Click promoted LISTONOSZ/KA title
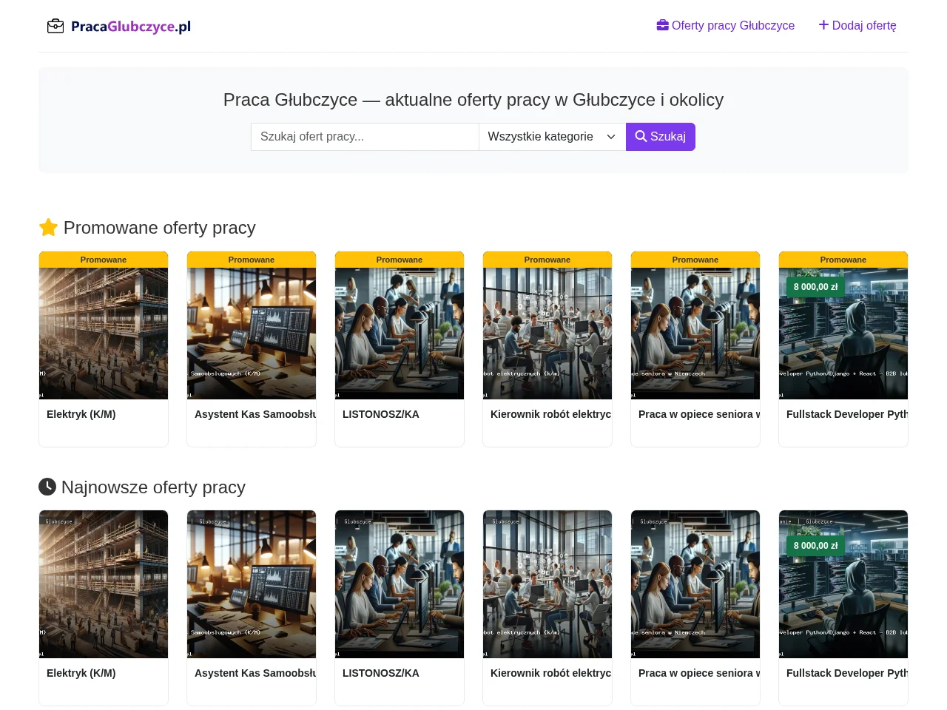The width and height of the screenshot is (947, 710). coord(381,414)
